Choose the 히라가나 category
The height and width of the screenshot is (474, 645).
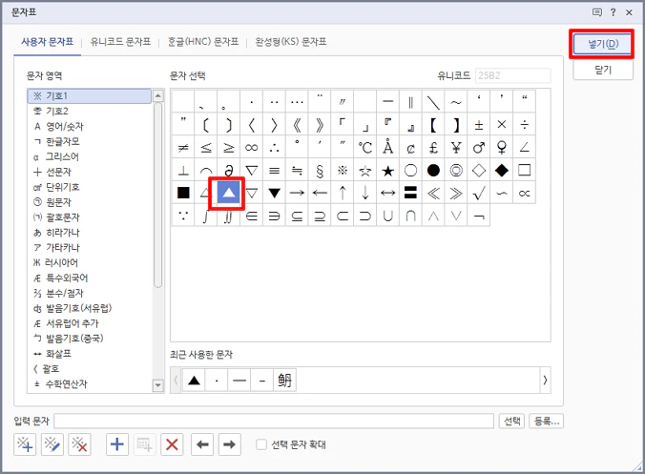click(x=90, y=233)
